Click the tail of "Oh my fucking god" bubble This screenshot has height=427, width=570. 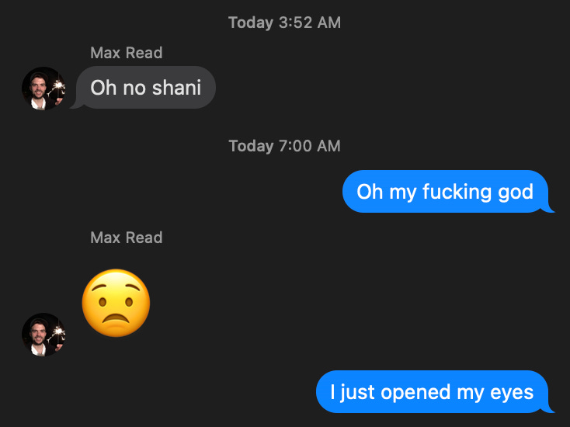[548, 209]
